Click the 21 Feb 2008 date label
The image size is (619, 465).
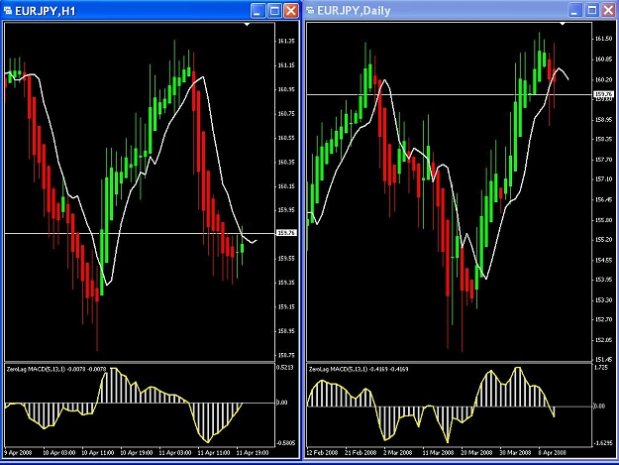[361, 453]
